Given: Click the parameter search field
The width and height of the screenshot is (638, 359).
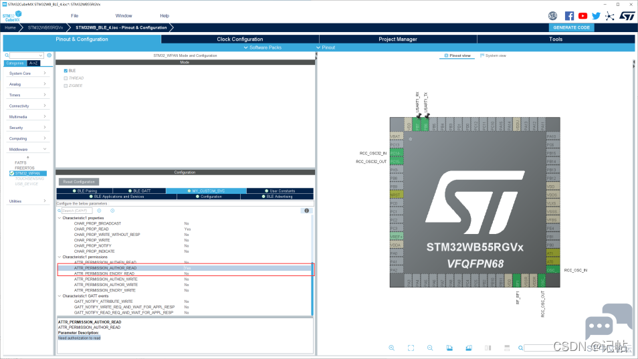Looking at the screenshot, I should 77,211.
